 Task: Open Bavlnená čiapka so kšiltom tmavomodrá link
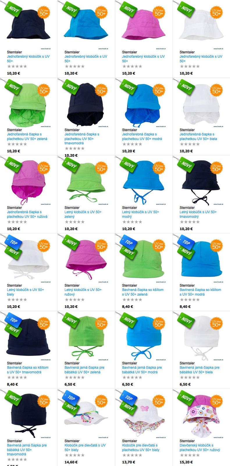[28, 370]
